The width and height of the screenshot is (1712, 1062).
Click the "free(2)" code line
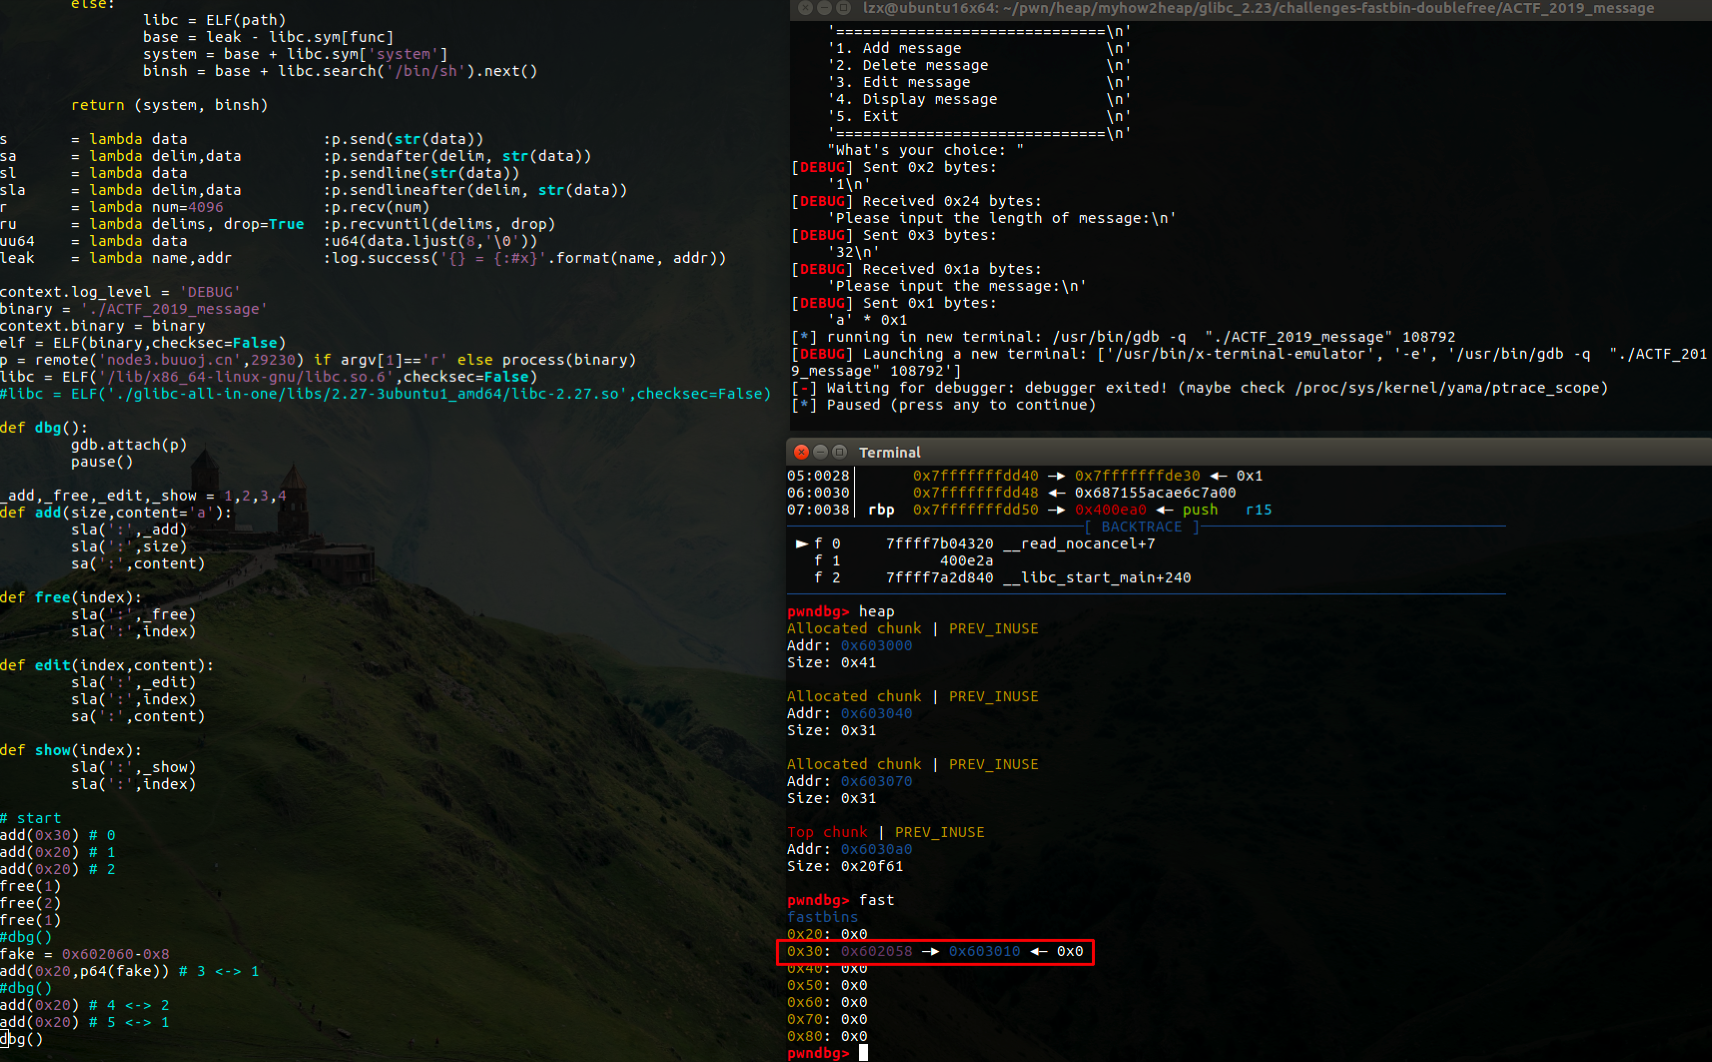[31, 904]
